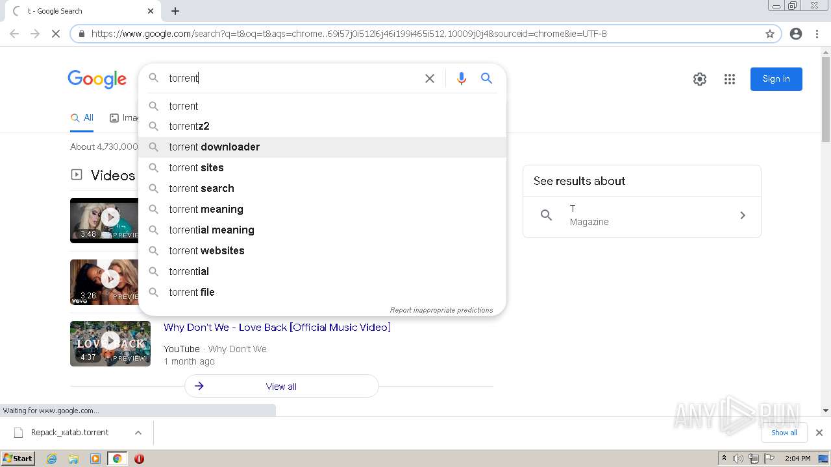Switch to the All results tab
Screen dimensions: 831x467
82,118
